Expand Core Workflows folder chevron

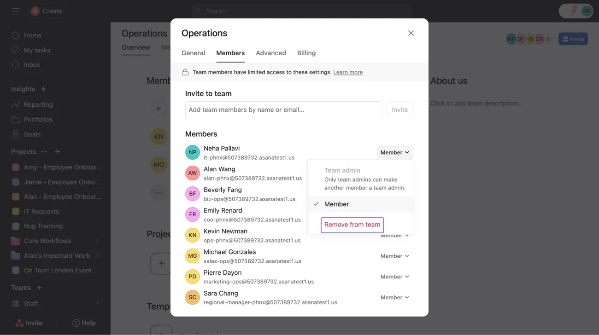coord(98,241)
